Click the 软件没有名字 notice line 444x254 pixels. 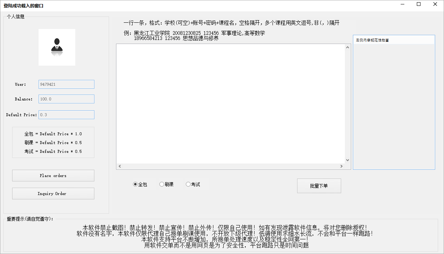click(225, 233)
